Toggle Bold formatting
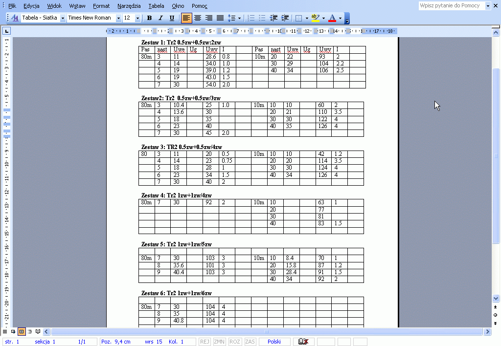Viewport: 501px width, 346px height. pyautogui.click(x=149, y=18)
